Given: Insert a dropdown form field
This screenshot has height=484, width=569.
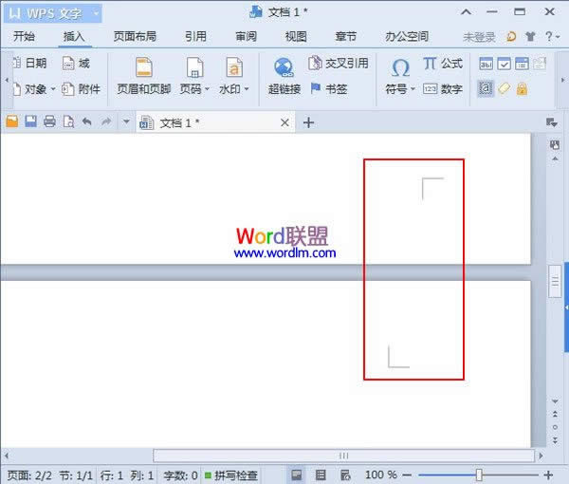Looking at the screenshot, I should point(522,64).
